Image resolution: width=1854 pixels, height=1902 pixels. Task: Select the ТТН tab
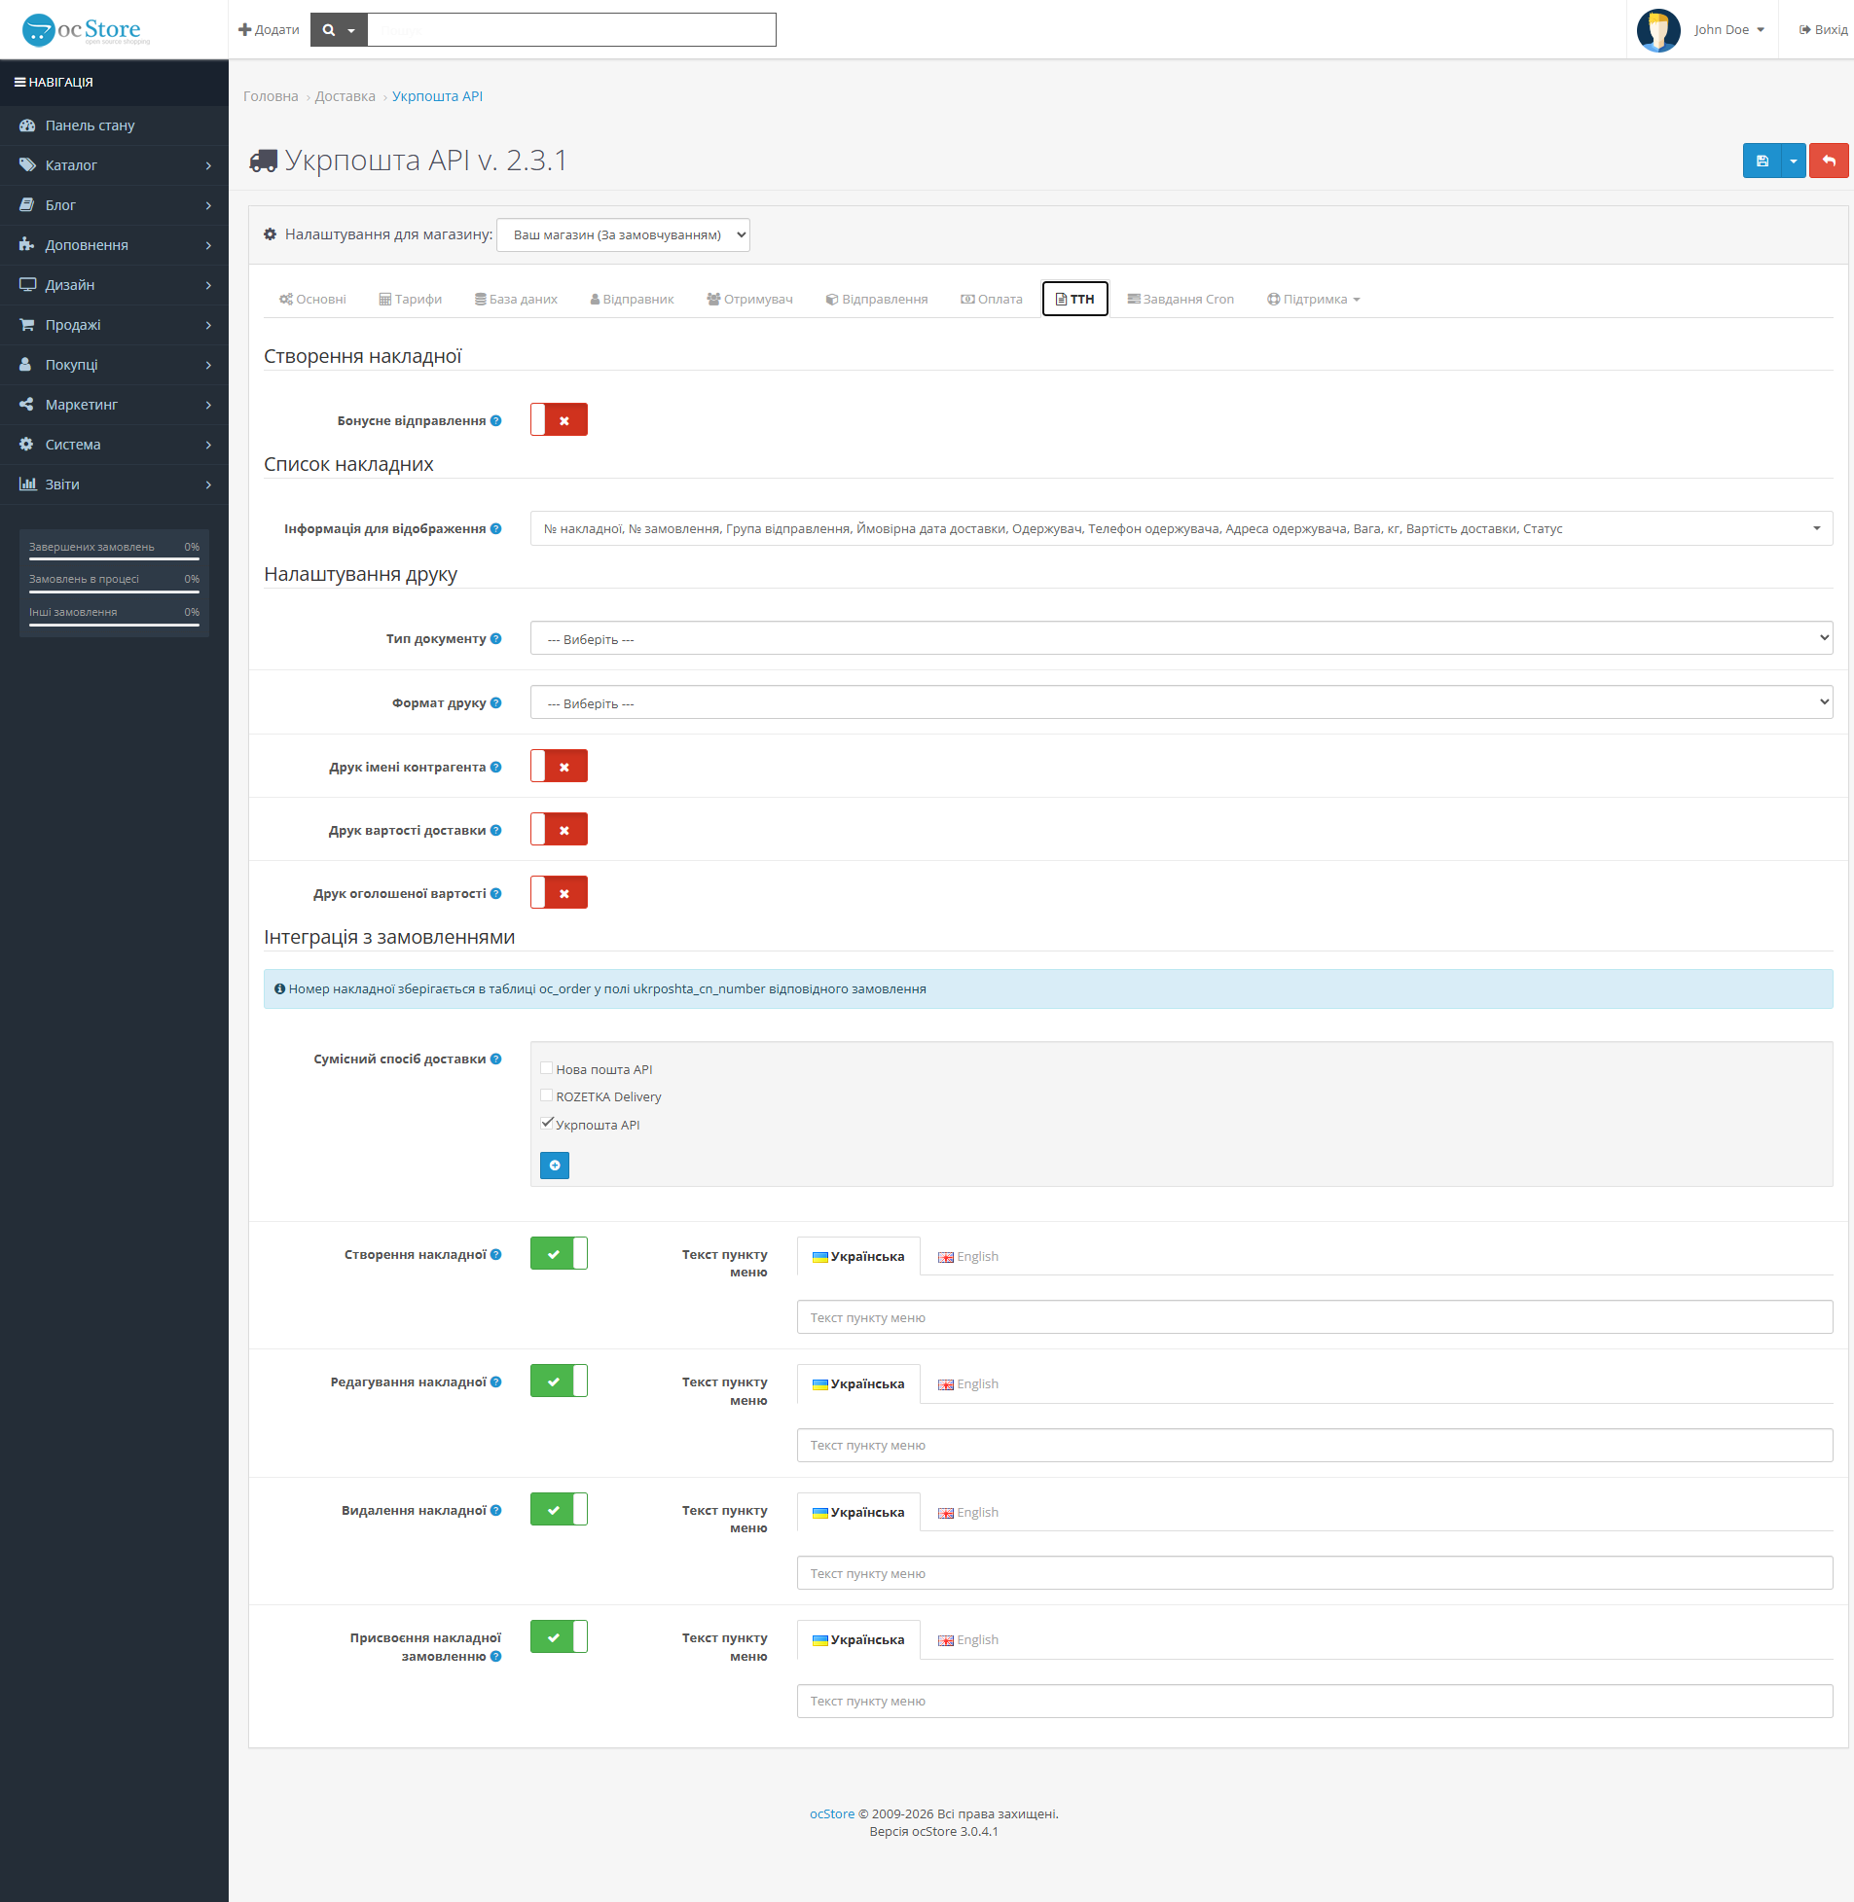pos(1075,299)
